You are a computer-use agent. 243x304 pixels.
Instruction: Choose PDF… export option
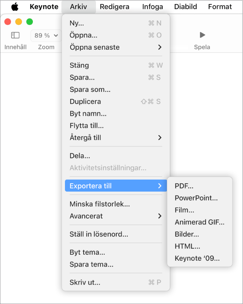tap(200, 186)
